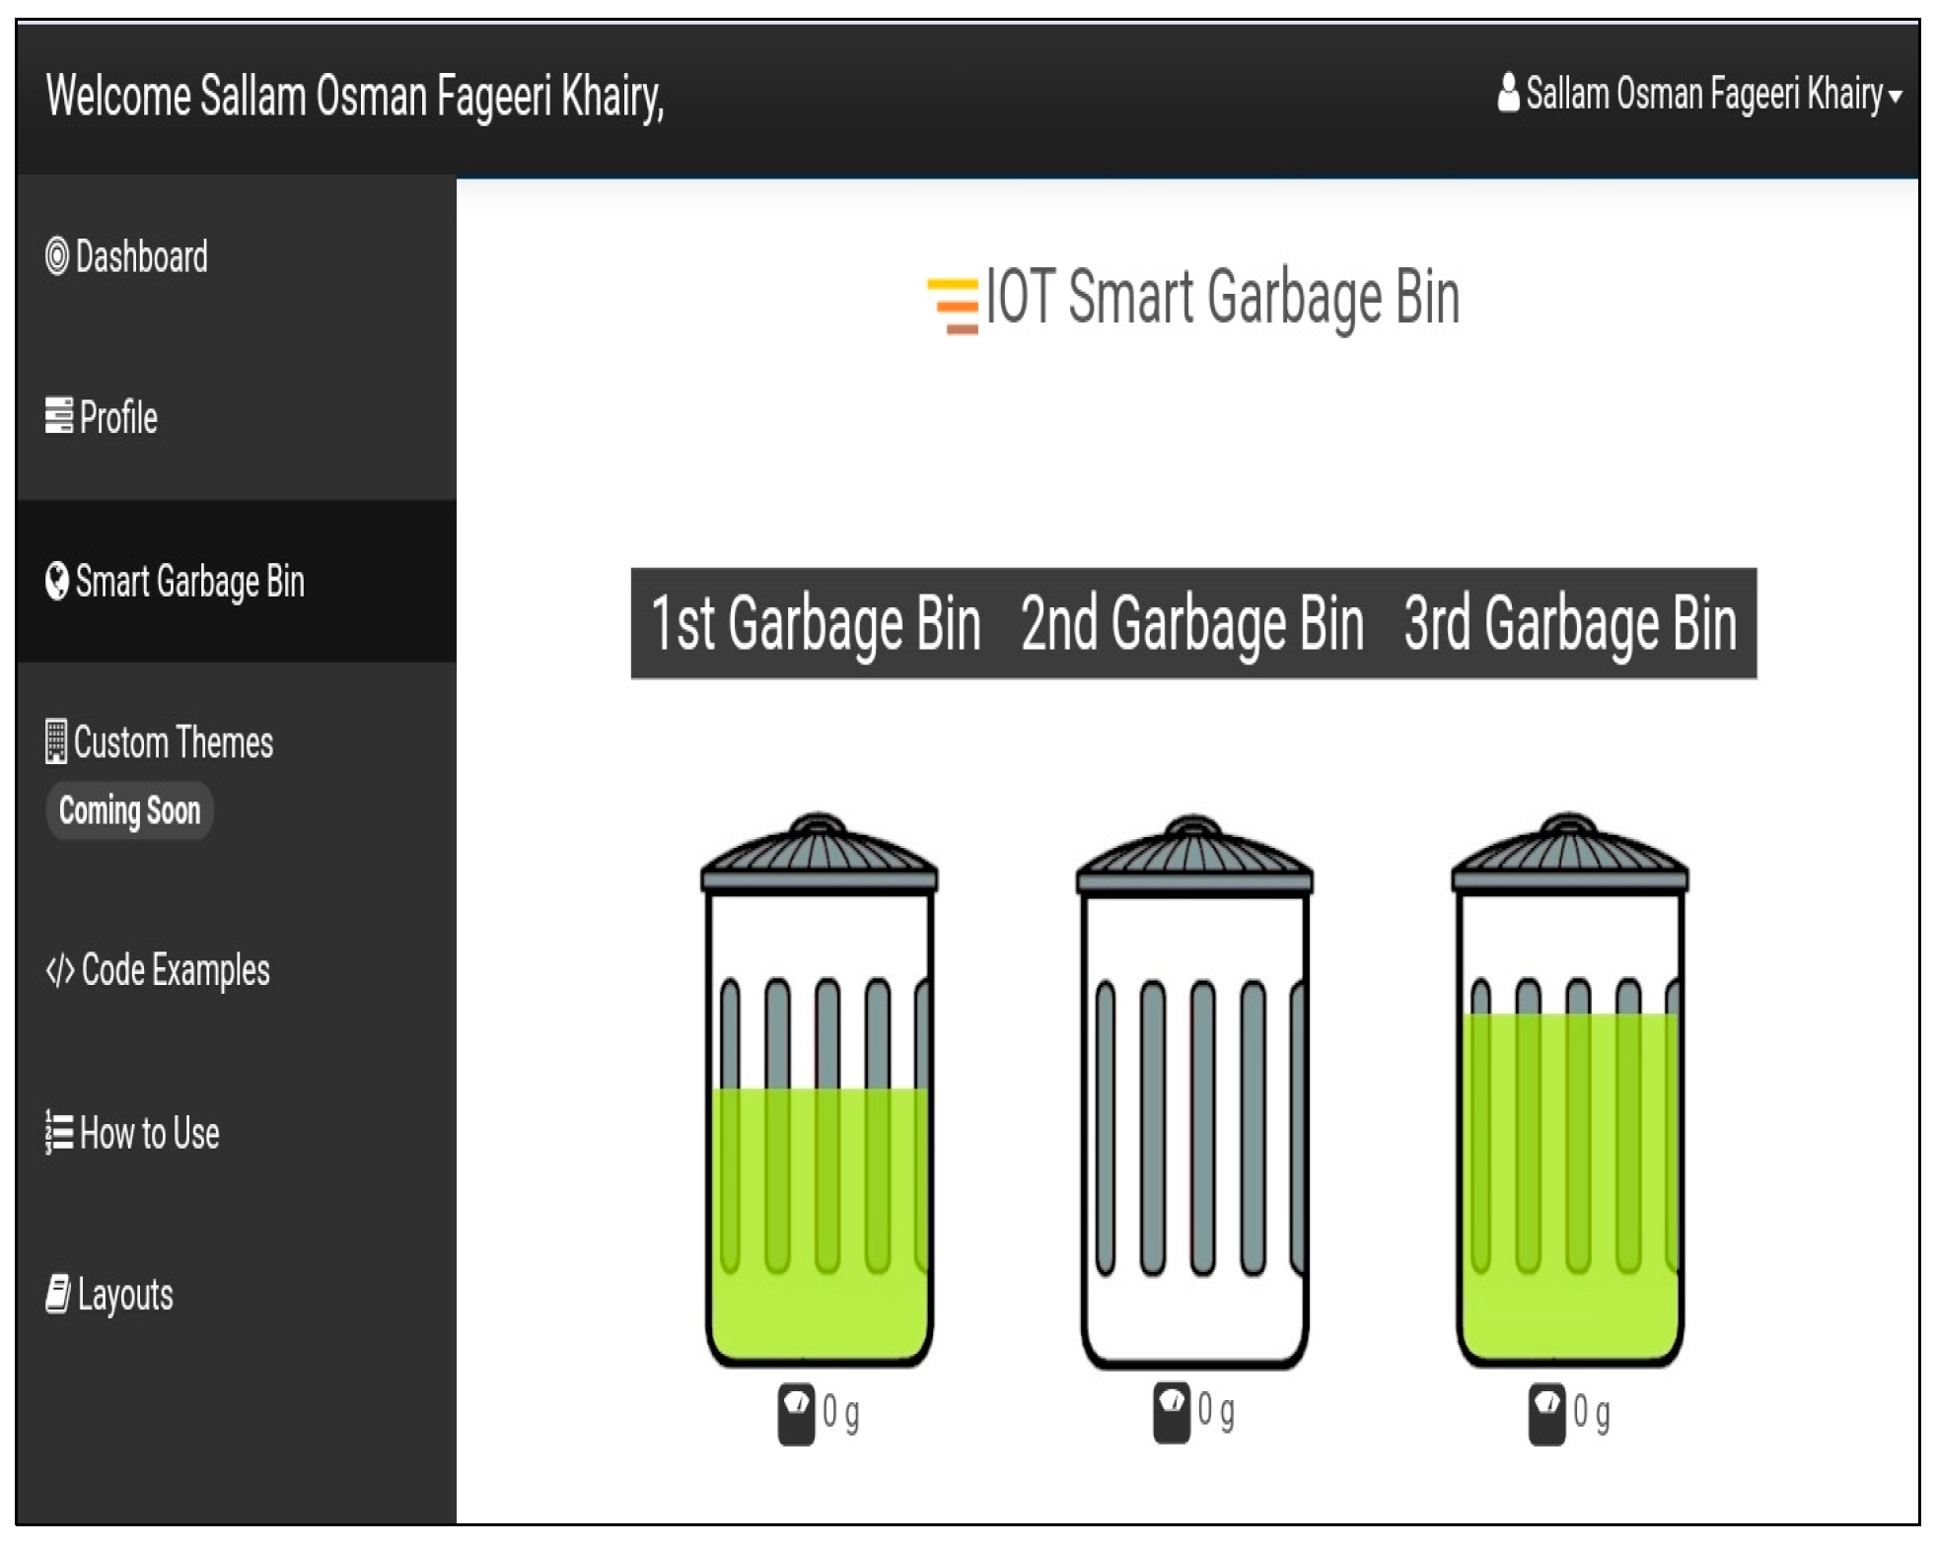Open the Dashboard menu item
1937x1547 pixels.
pyautogui.click(x=141, y=256)
